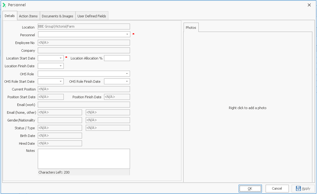Expand the OHS Role dropdown
This screenshot has width=317, height=194.
[x=127, y=73]
